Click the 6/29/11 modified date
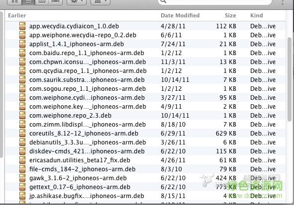 173,134
